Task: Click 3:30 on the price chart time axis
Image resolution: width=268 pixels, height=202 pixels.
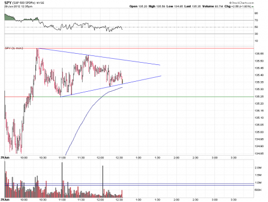Action: 233,158
